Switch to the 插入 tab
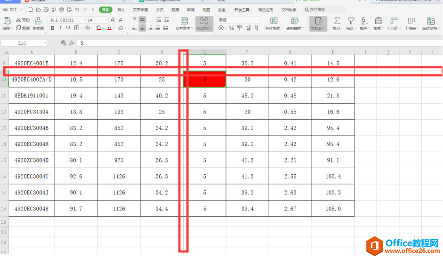This screenshot has height=259, width=443. pyautogui.click(x=121, y=9)
